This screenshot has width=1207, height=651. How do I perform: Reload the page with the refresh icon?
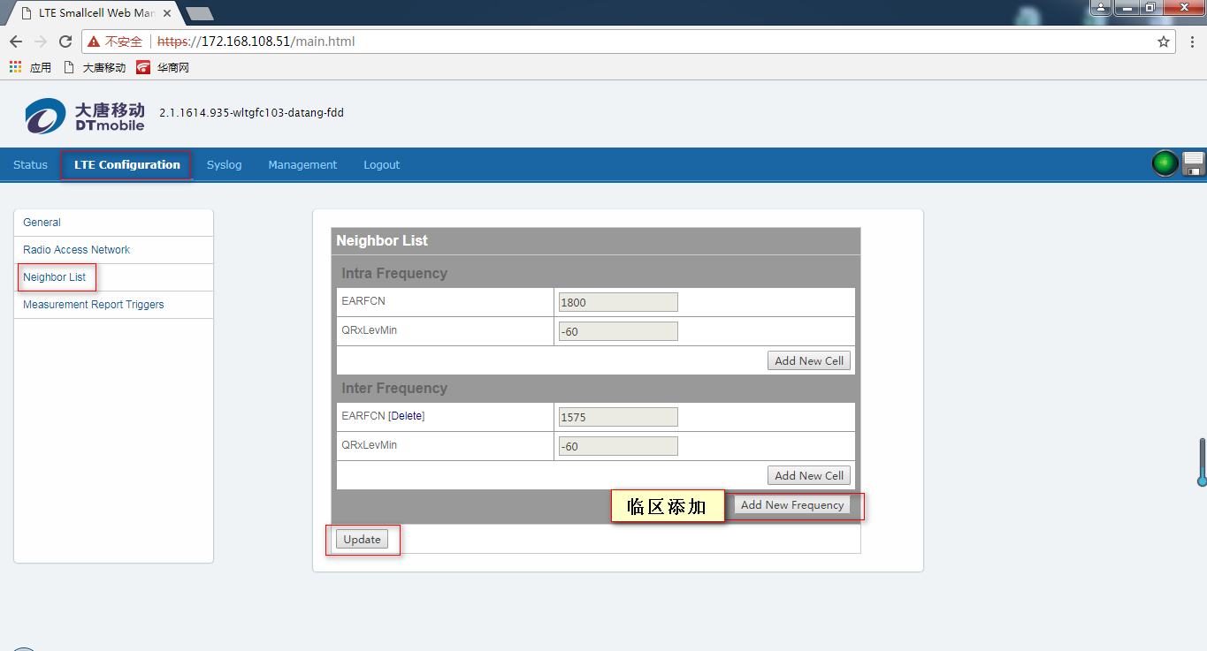coord(65,42)
